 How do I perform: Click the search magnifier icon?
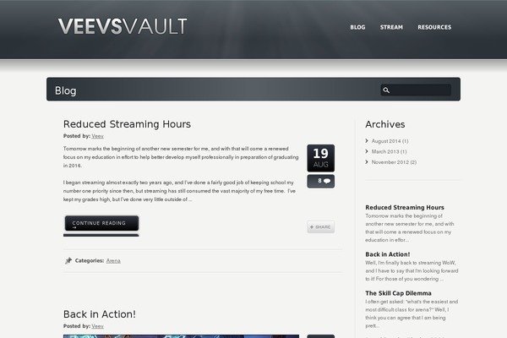coord(386,90)
